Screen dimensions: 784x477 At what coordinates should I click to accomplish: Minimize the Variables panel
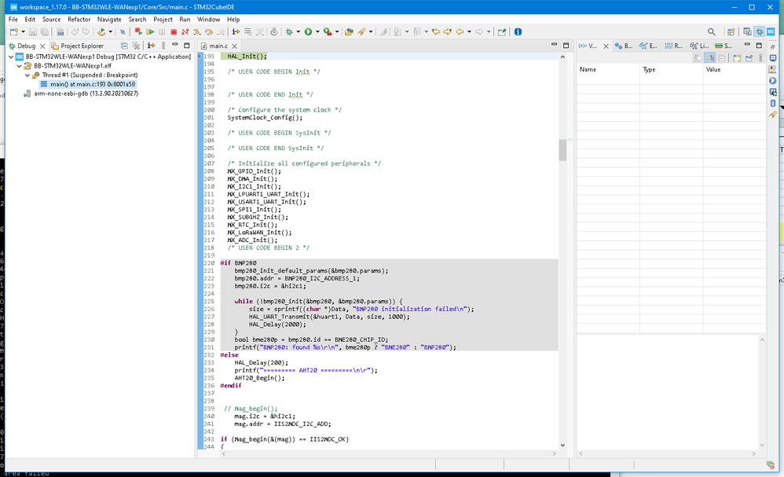746,45
